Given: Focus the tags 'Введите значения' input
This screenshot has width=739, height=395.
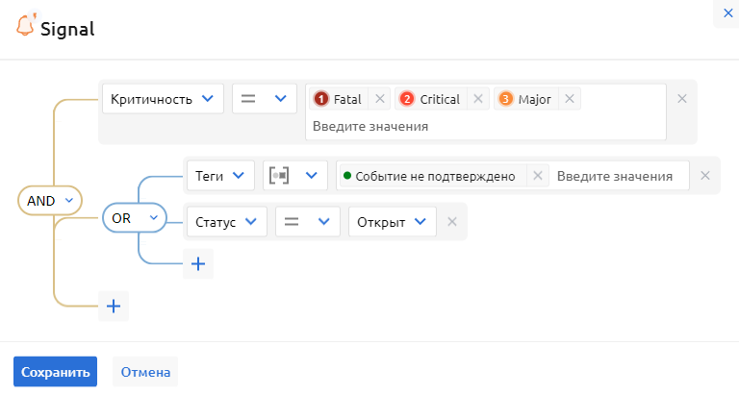Looking at the screenshot, I should (616, 176).
